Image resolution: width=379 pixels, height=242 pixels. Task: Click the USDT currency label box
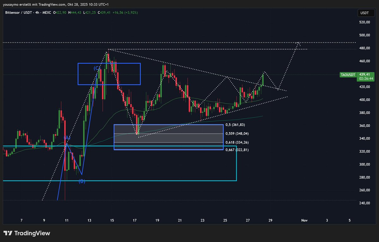366,13
